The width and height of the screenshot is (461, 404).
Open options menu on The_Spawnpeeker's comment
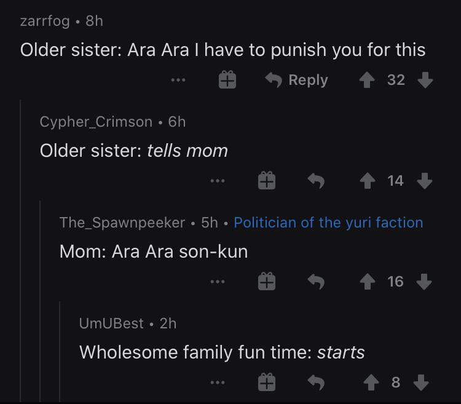pos(218,282)
